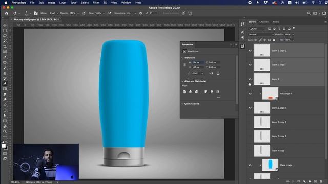Select the Dodge tool
Viewport: 328px width, 184px height.
click(5, 100)
